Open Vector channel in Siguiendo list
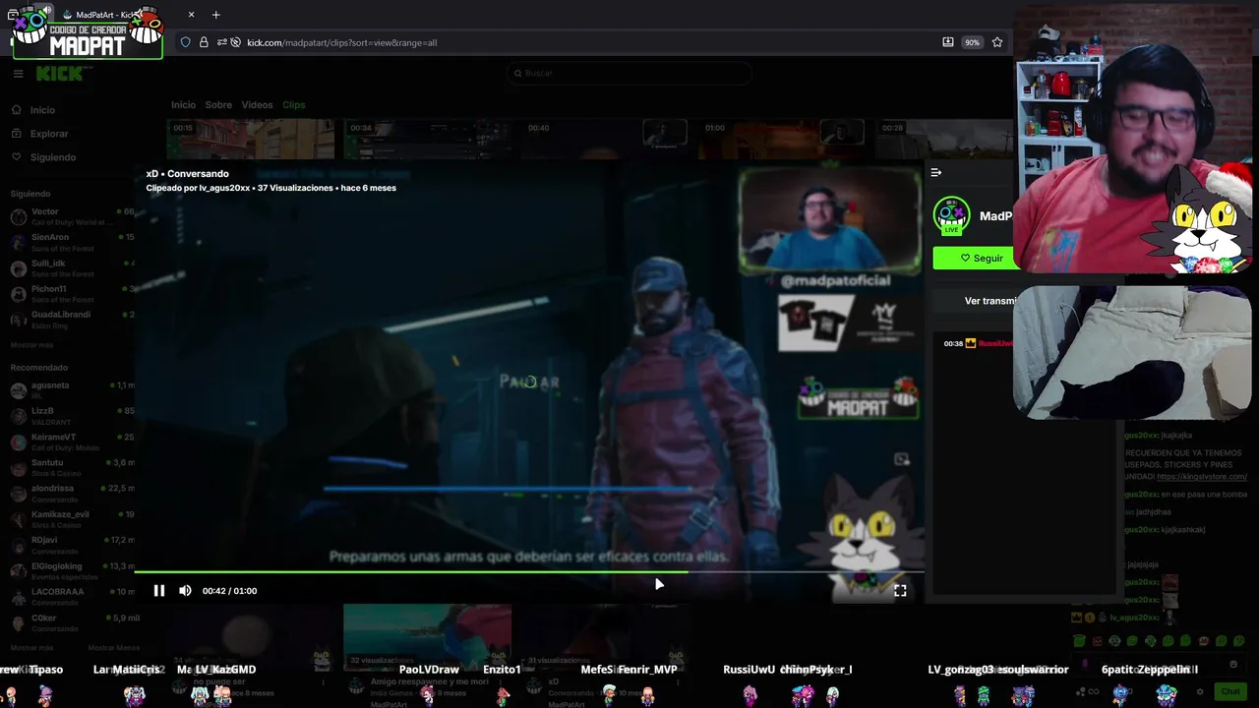The width and height of the screenshot is (1259, 708). [73, 216]
